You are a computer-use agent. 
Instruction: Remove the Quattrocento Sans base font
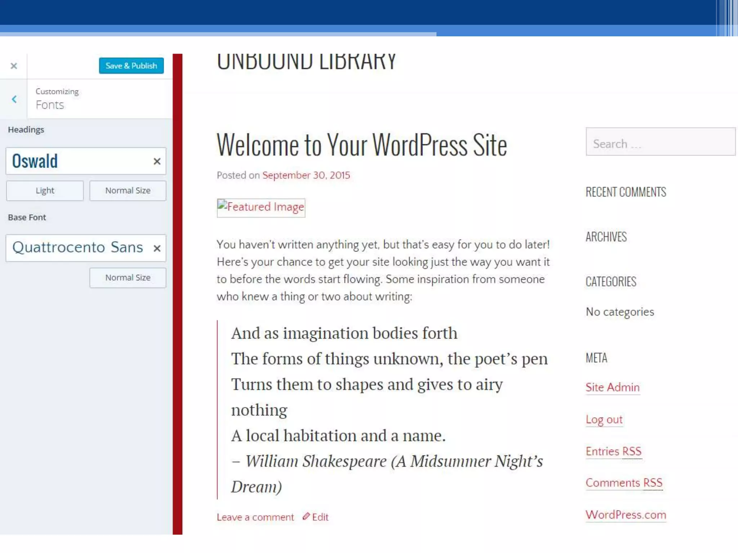coord(157,248)
